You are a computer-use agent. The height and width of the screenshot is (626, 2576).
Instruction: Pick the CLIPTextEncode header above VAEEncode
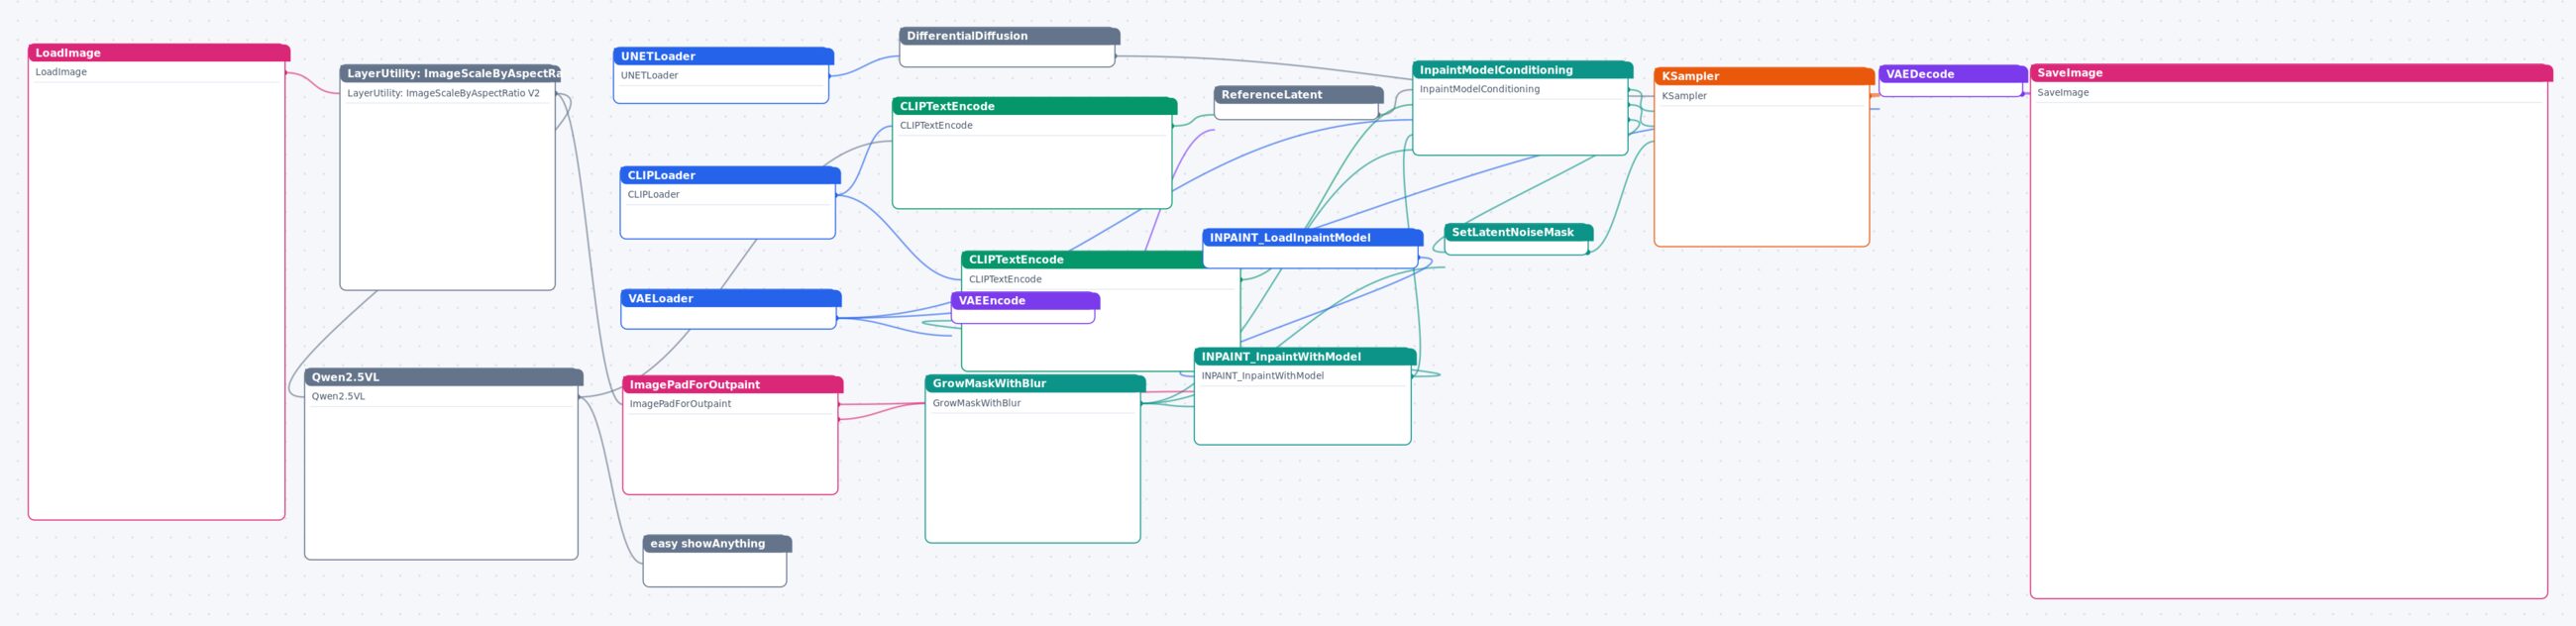tap(1082, 260)
